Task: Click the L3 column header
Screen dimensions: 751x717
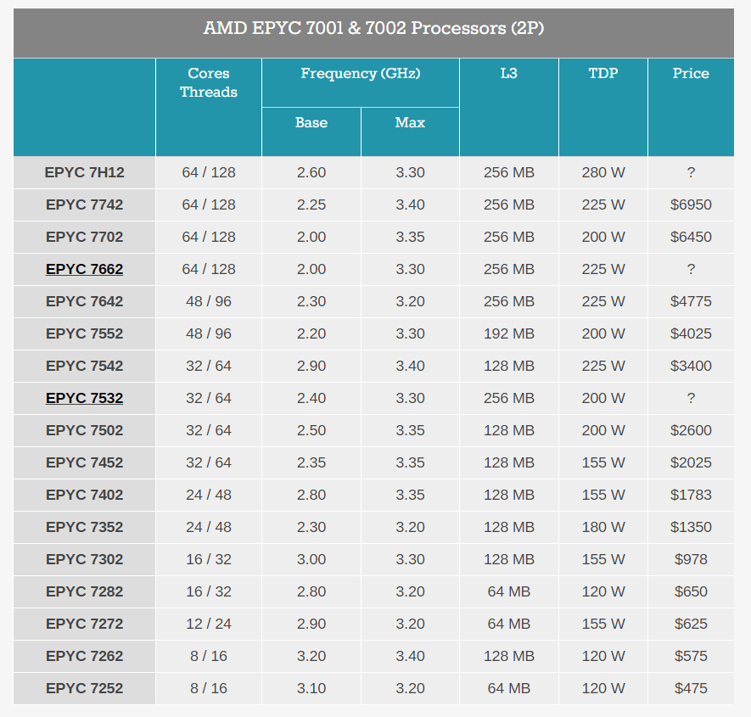Action: 508,73
